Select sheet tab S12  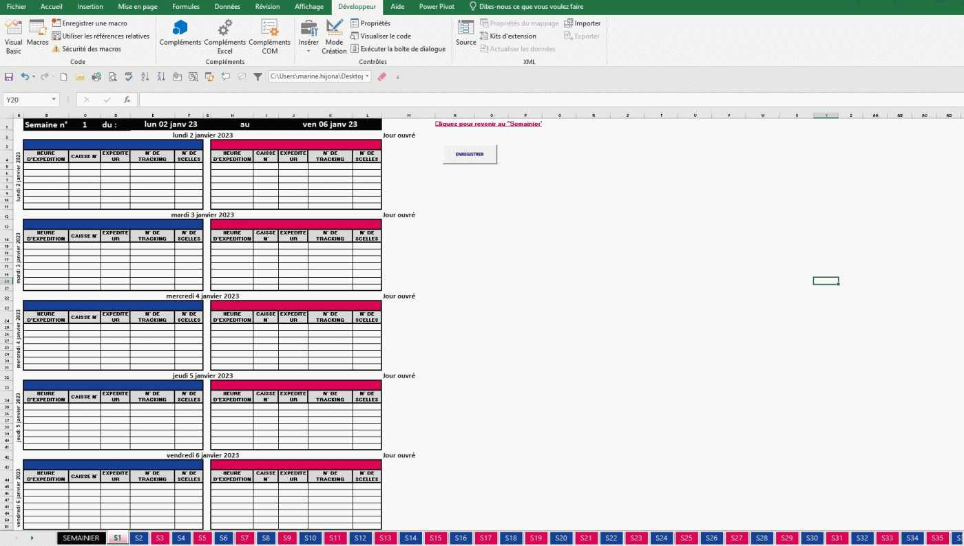coord(359,538)
